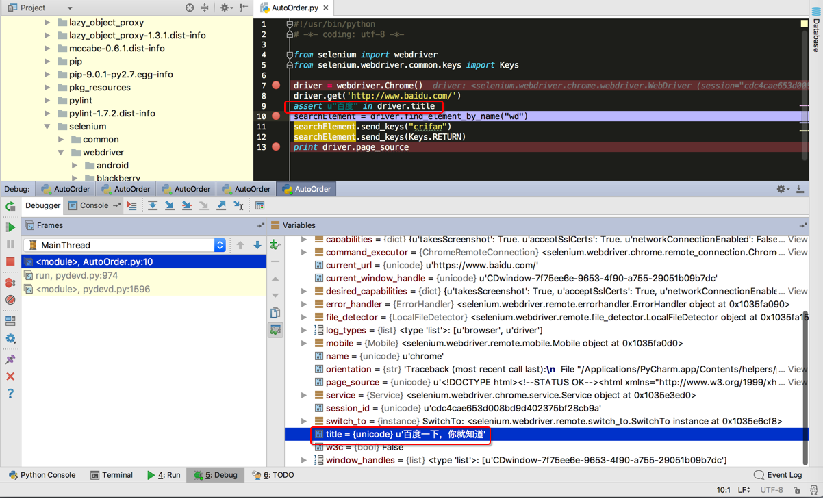Click the Step Out debugger icon
This screenshot has height=499, width=823.
coord(221,205)
